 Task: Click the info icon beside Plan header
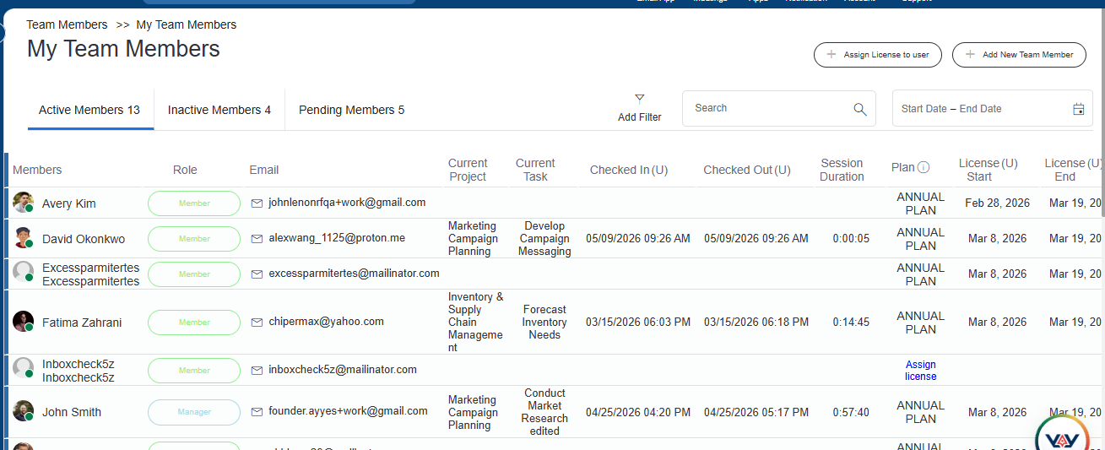point(924,167)
